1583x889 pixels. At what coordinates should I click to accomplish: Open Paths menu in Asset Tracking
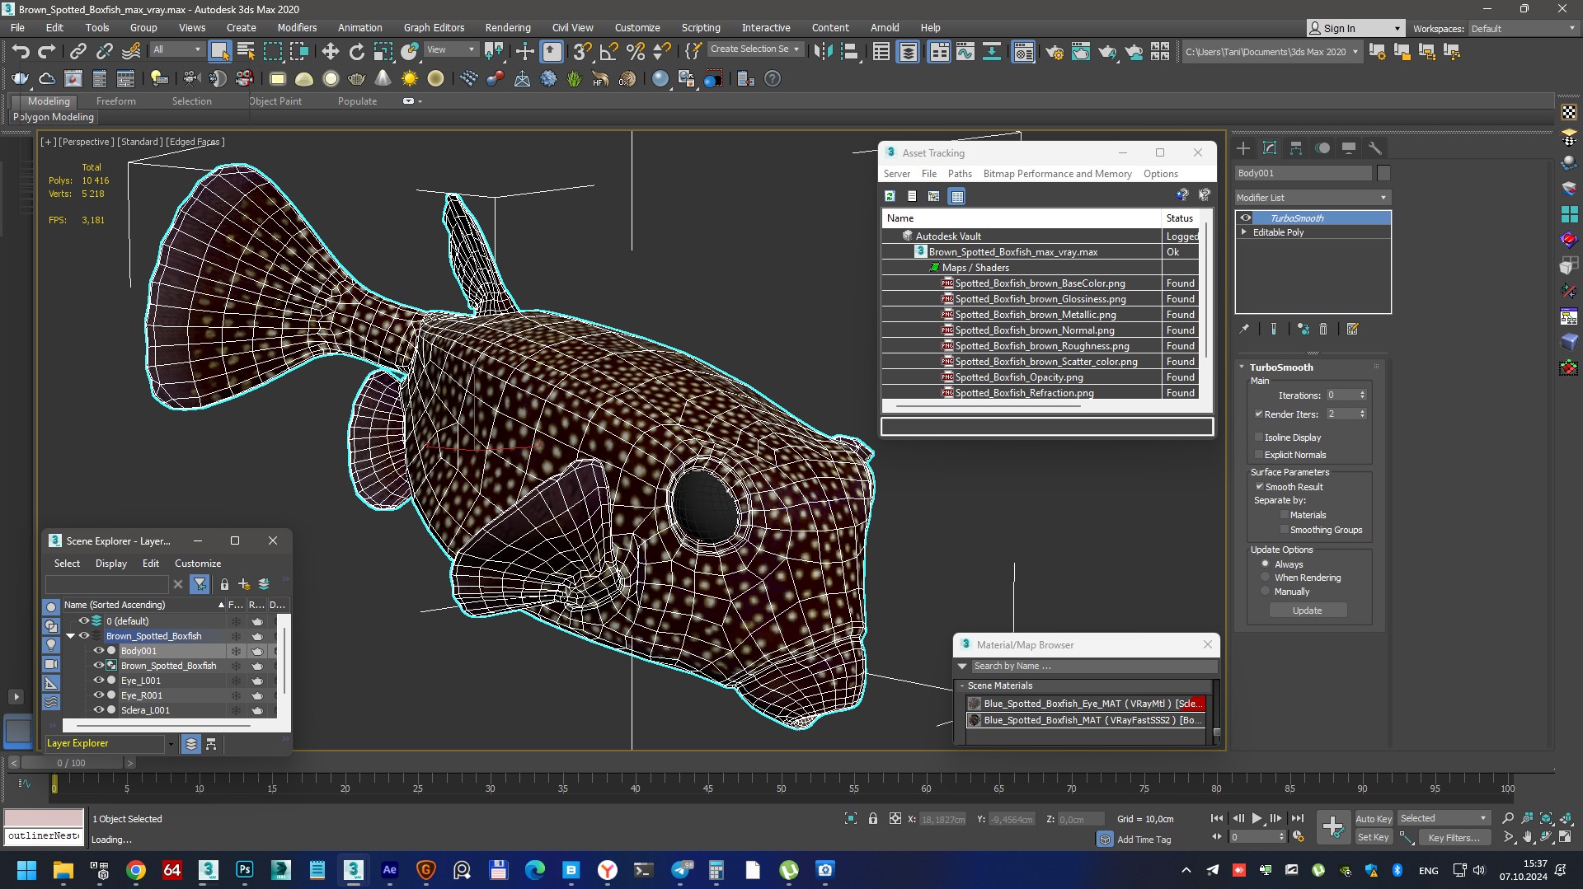pyautogui.click(x=960, y=174)
